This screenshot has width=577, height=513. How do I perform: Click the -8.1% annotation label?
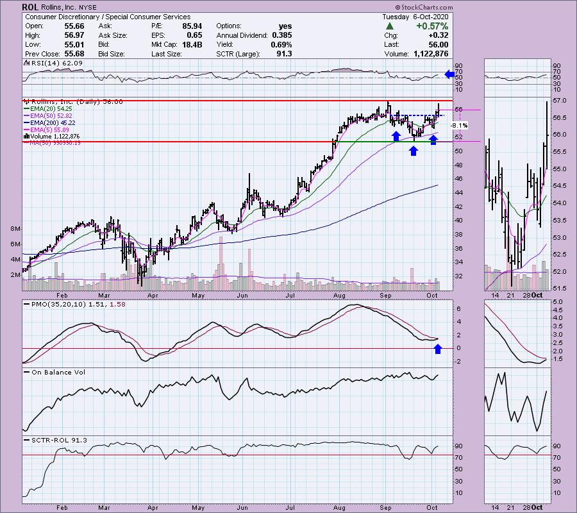pos(459,126)
